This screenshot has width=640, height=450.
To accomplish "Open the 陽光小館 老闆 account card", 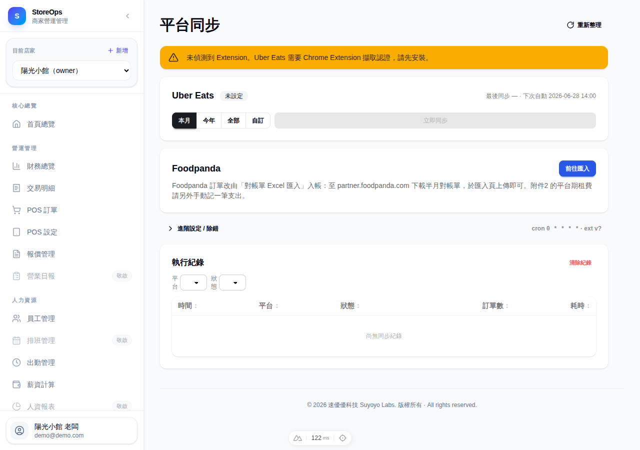I will [x=71, y=430].
